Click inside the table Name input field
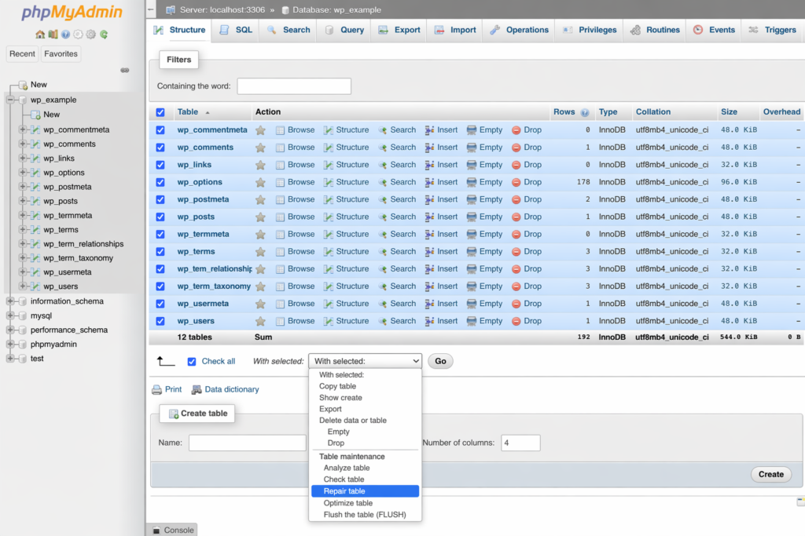The height and width of the screenshot is (536, 805). point(246,443)
